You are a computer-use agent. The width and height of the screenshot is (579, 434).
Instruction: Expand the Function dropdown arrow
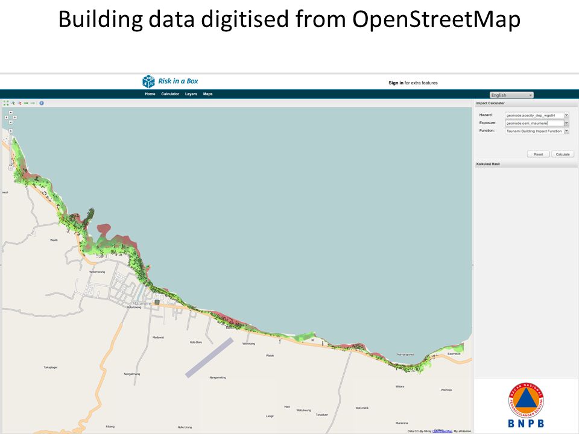566,131
